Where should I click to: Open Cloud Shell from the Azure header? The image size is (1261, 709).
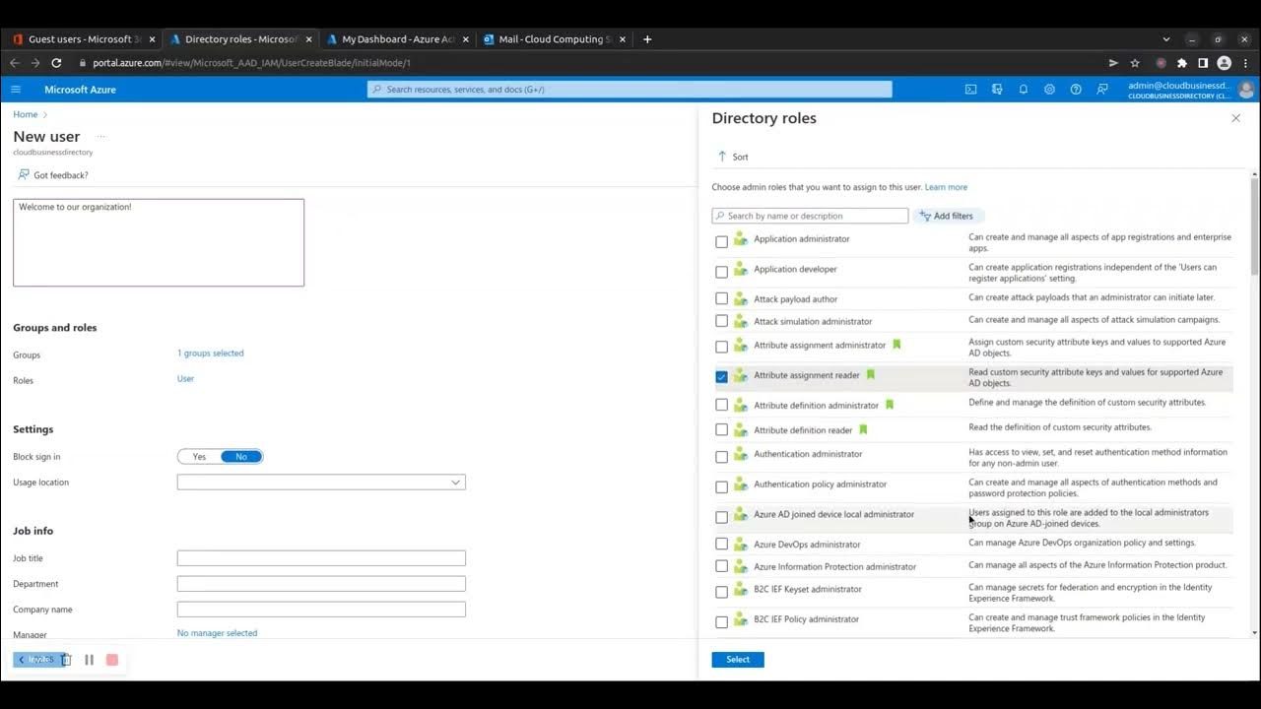(970, 89)
